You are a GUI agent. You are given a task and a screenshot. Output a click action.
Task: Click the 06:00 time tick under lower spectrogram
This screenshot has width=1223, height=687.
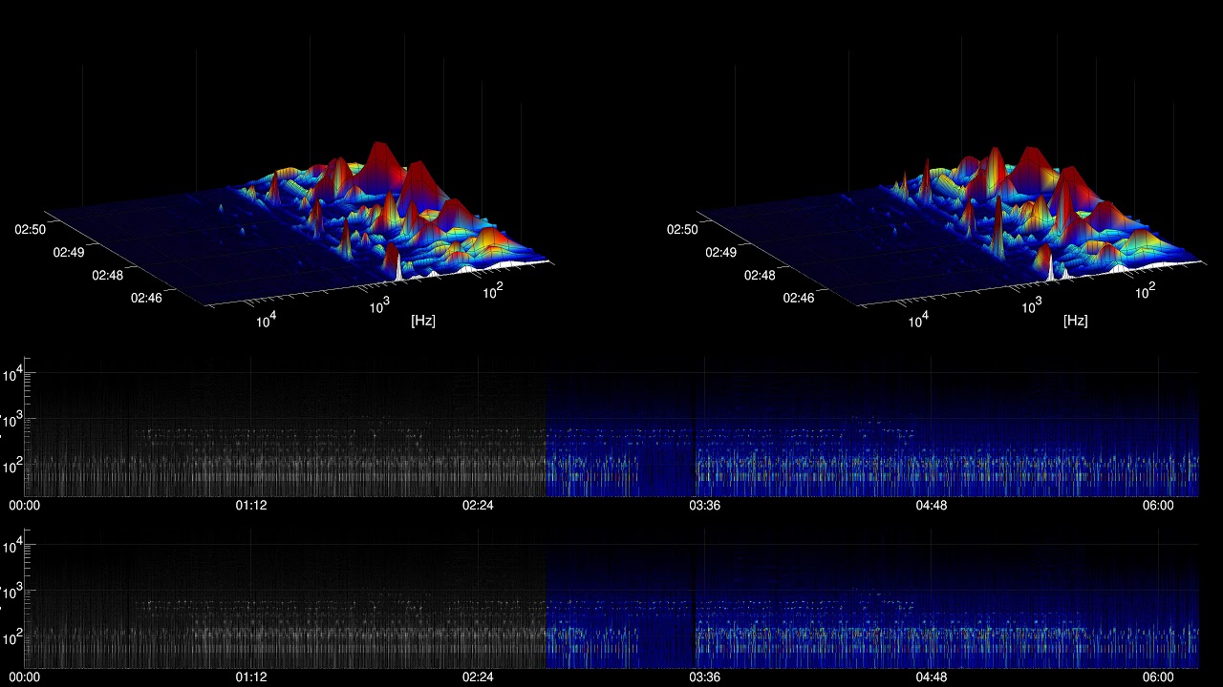point(1158,677)
